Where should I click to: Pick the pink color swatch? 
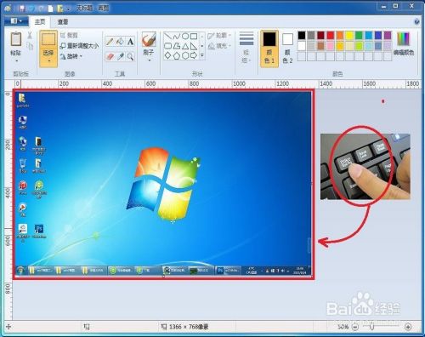click(x=331, y=46)
